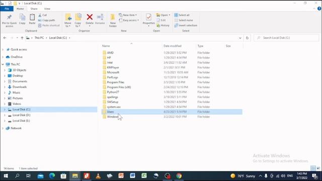Sort by Type column header
Viewport: 322px width, 181px height.
click(x=200, y=46)
